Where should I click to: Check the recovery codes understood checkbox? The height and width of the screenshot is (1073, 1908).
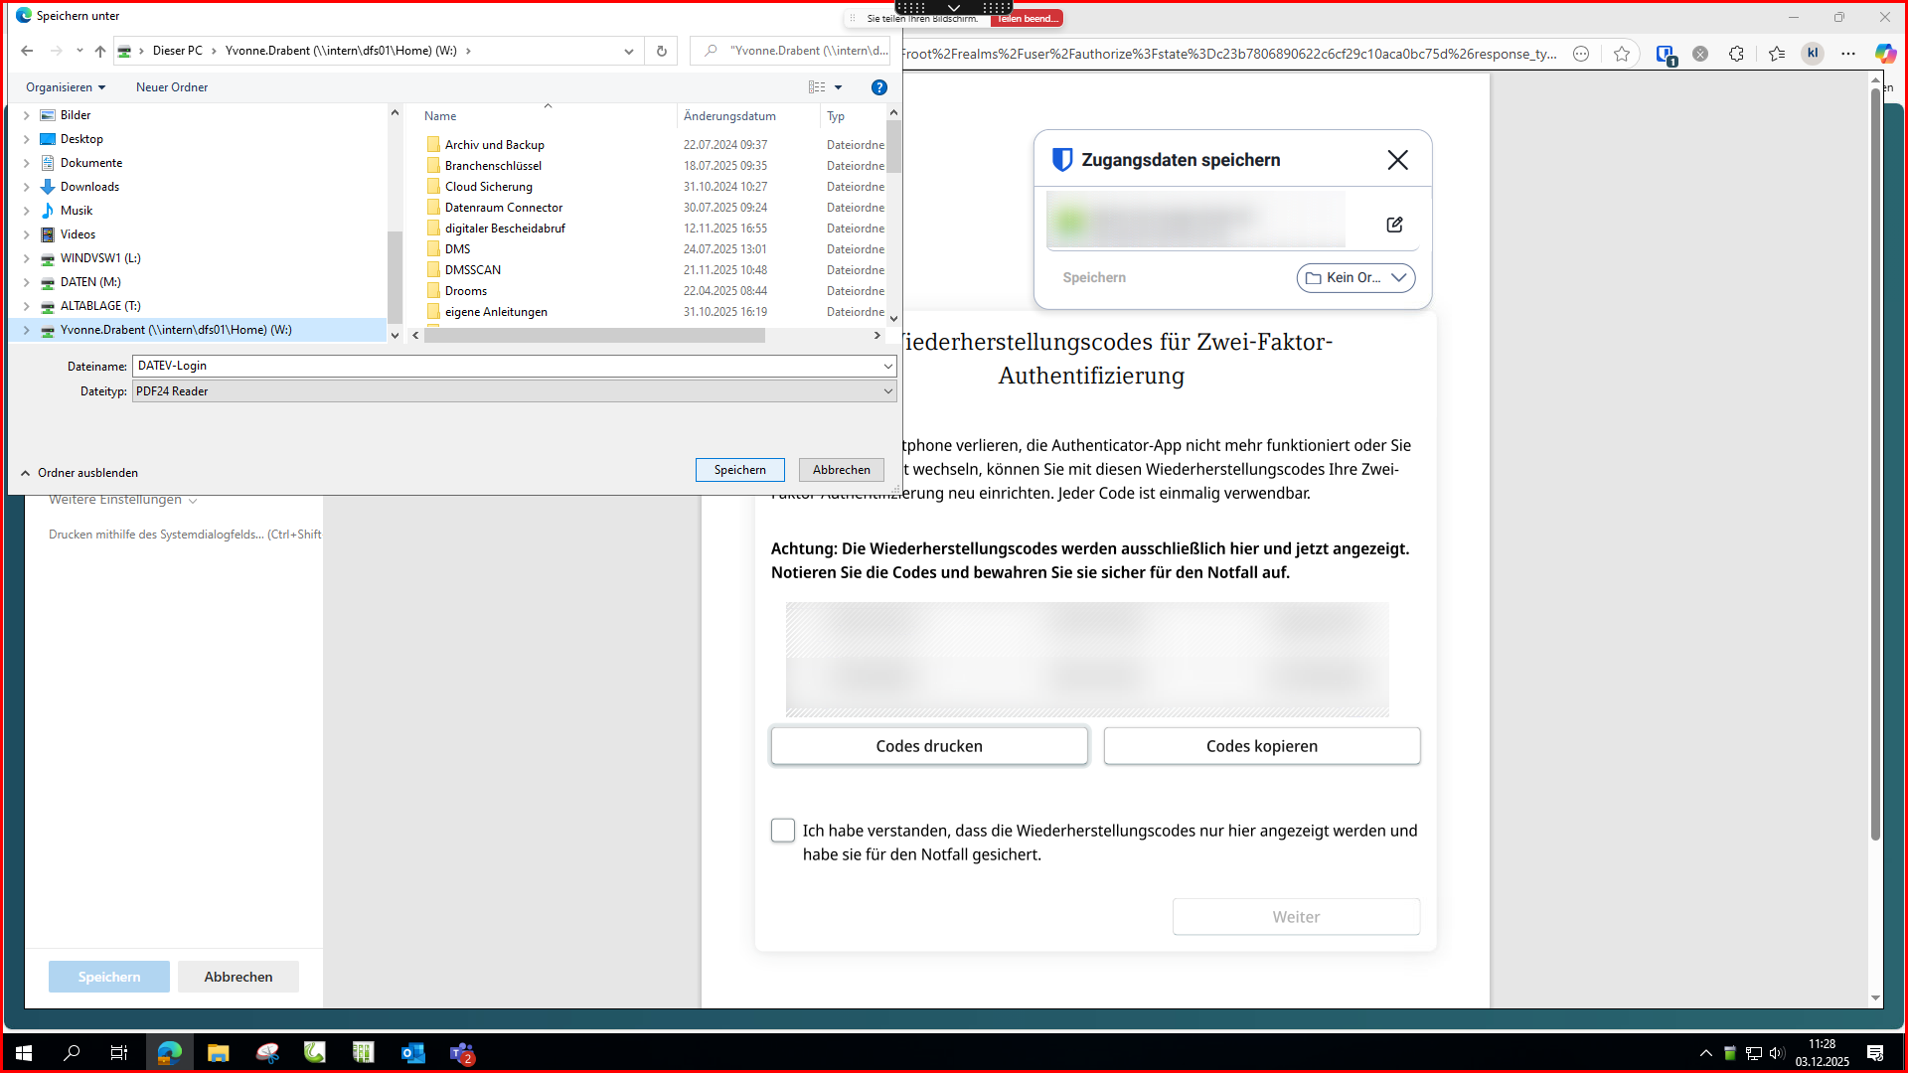[x=783, y=831]
